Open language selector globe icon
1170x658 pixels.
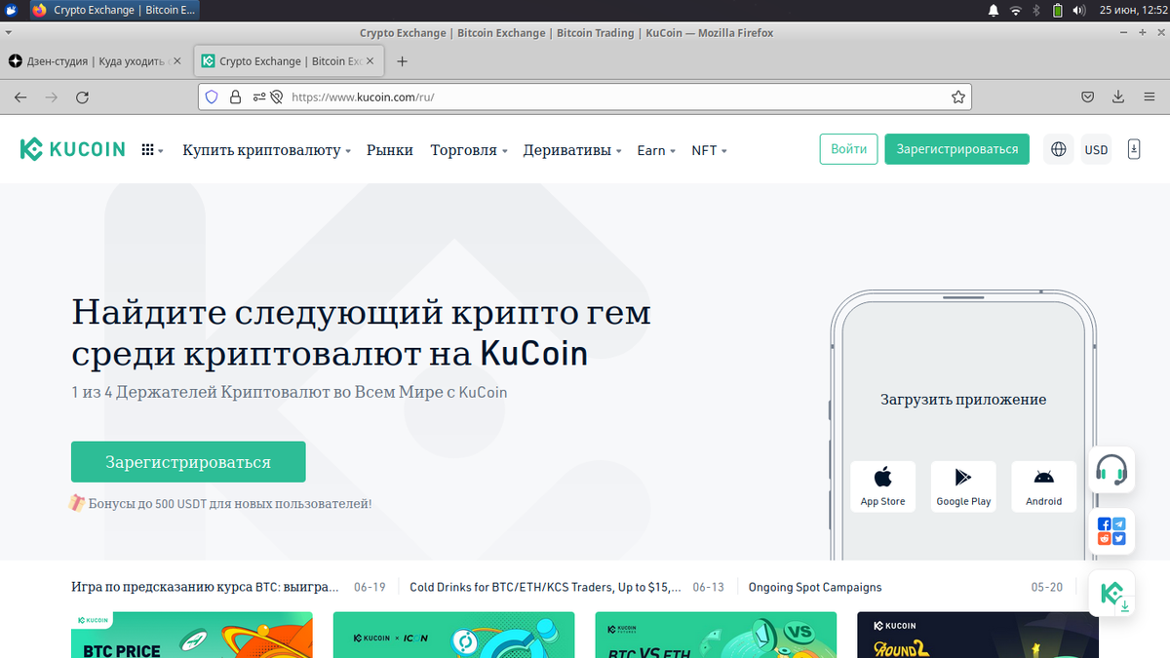1058,149
